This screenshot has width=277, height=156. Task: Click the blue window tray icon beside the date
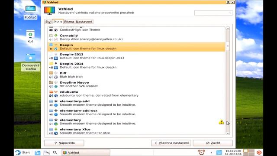(x=219, y=153)
